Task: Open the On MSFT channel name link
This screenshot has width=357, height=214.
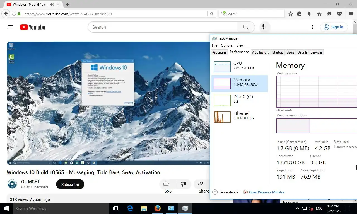Action: click(30, 182)
